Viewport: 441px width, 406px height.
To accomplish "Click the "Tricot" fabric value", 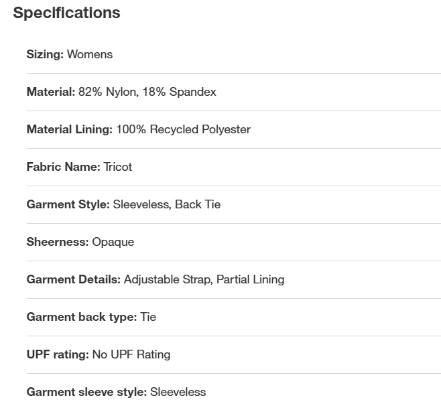I will click(118, 167).
